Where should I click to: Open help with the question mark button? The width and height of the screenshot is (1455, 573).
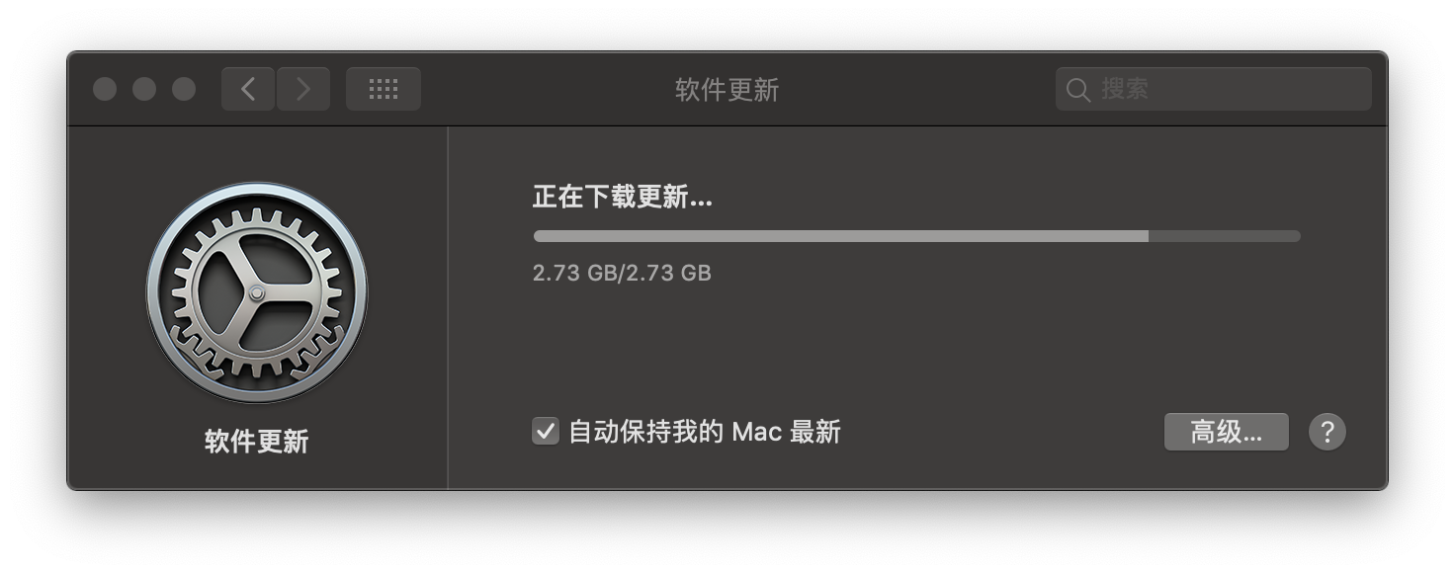click(1327, 432)
